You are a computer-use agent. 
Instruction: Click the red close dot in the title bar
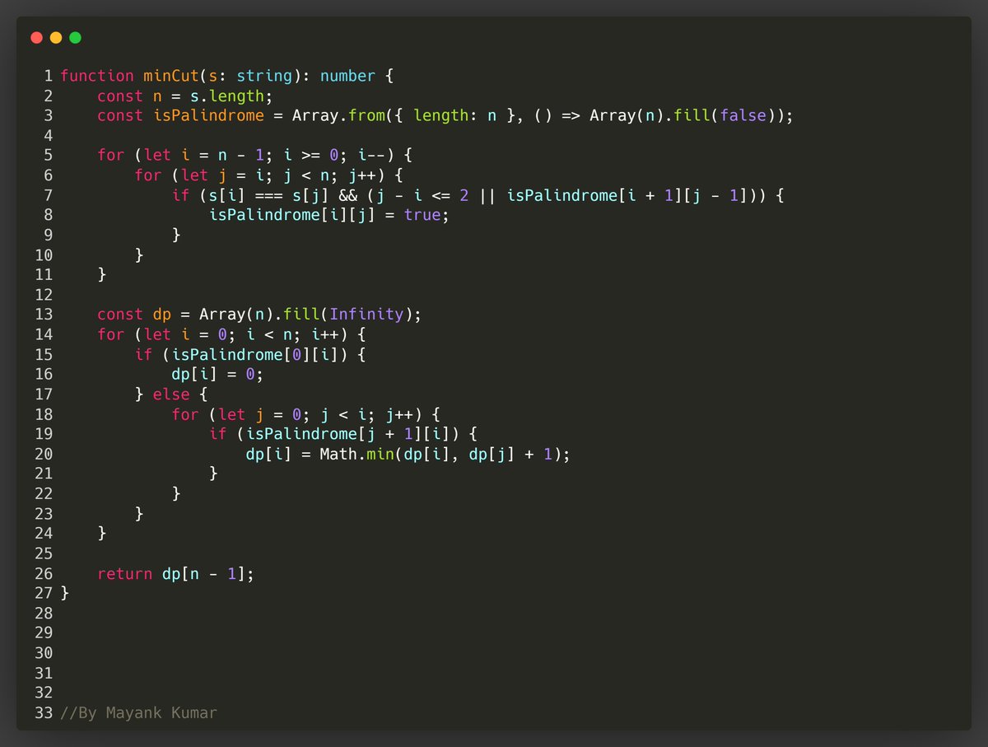click(36, 38)
